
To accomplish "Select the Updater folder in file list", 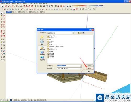I will 51,48.
